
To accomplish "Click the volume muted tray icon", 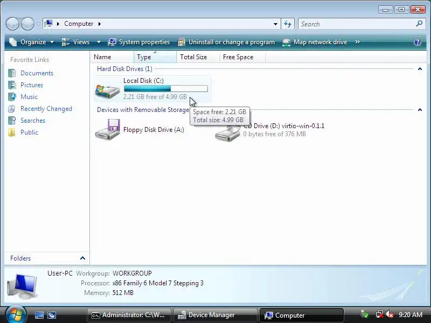I will click(390, 314).
